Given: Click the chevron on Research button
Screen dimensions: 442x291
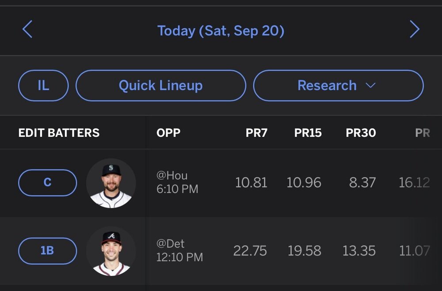Looking at the screenshot, I should (370, 85).
